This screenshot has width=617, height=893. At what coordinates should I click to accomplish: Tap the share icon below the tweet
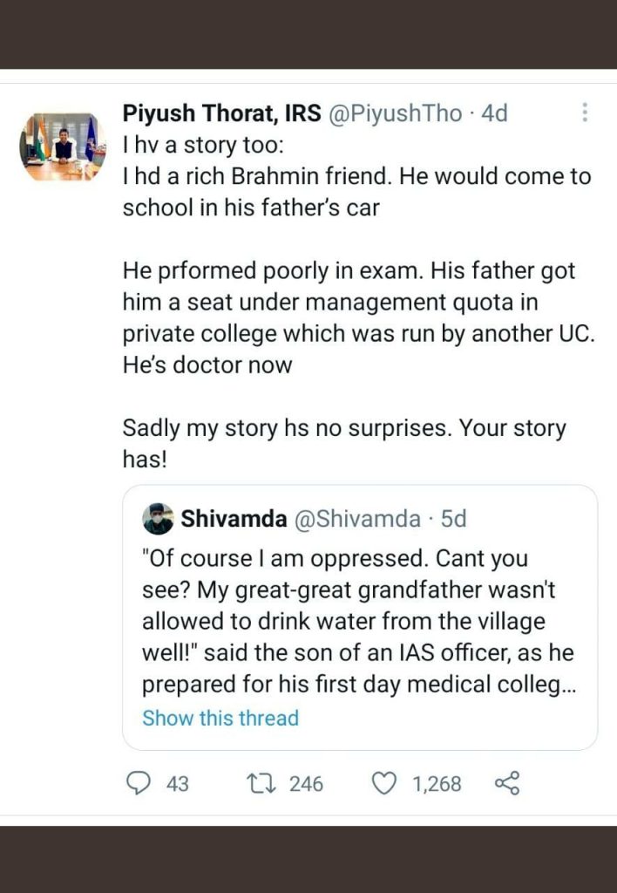506,783
